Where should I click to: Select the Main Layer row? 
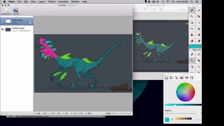17,21
